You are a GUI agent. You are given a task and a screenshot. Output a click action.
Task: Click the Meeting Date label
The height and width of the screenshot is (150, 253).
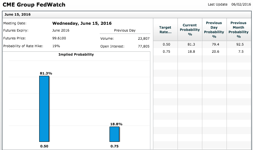click(x=15, y=23)
